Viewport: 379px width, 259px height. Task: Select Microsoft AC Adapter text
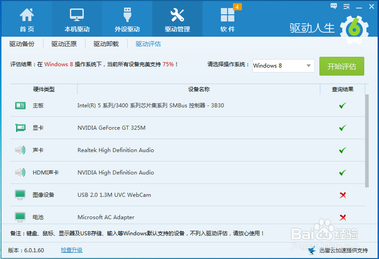click(106, 217)
